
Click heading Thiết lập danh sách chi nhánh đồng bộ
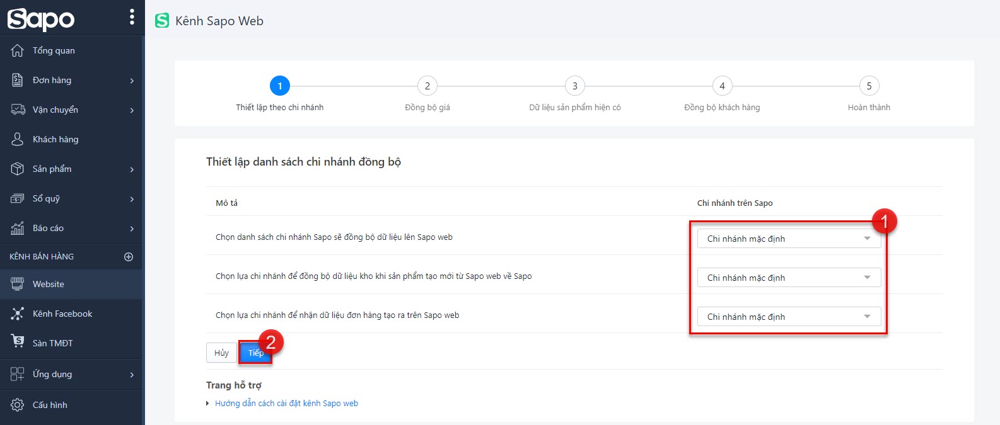(303, 162)
